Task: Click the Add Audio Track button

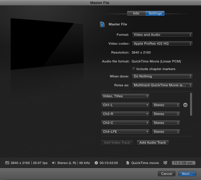Action: coord(153,143)
